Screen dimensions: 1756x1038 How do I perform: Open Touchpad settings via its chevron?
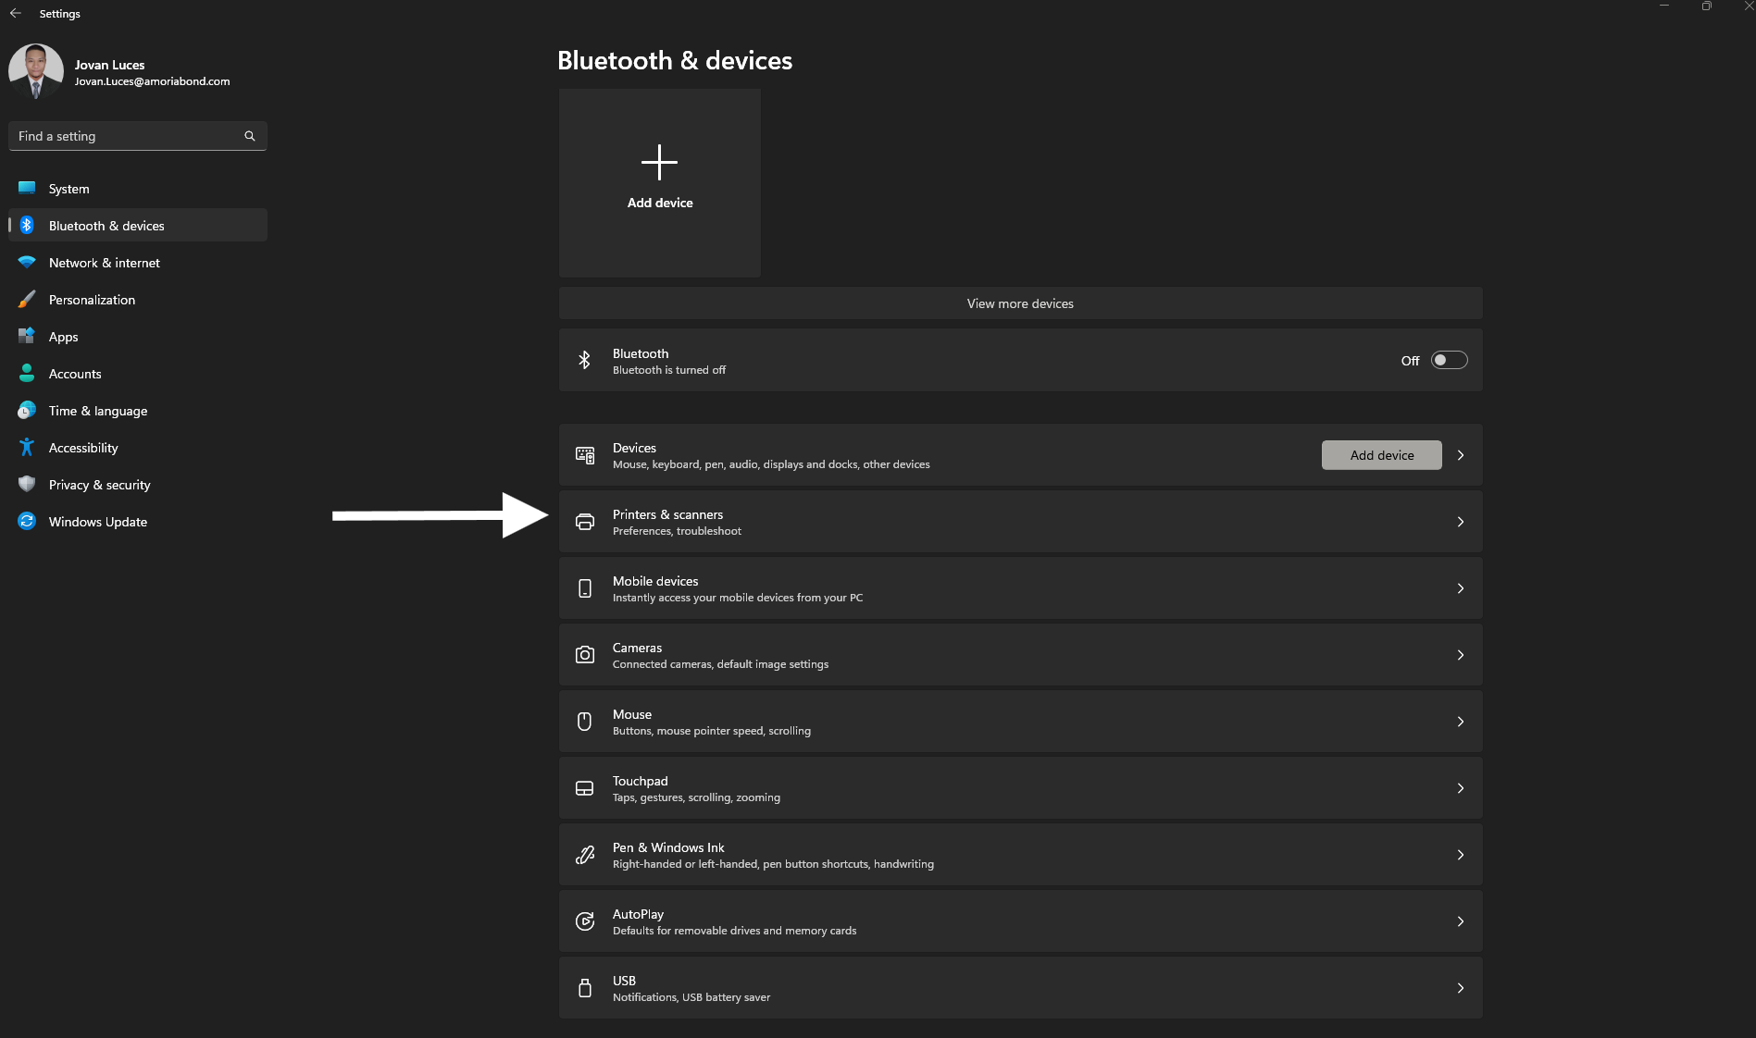click(x=1461, y=788)
